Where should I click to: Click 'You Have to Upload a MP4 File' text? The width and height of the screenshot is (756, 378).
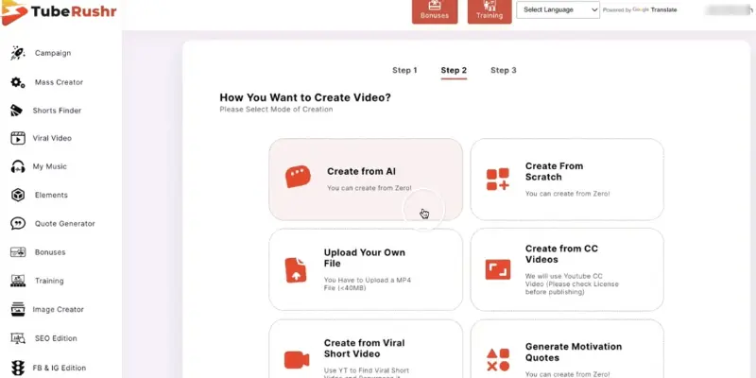tap(368, 284)
